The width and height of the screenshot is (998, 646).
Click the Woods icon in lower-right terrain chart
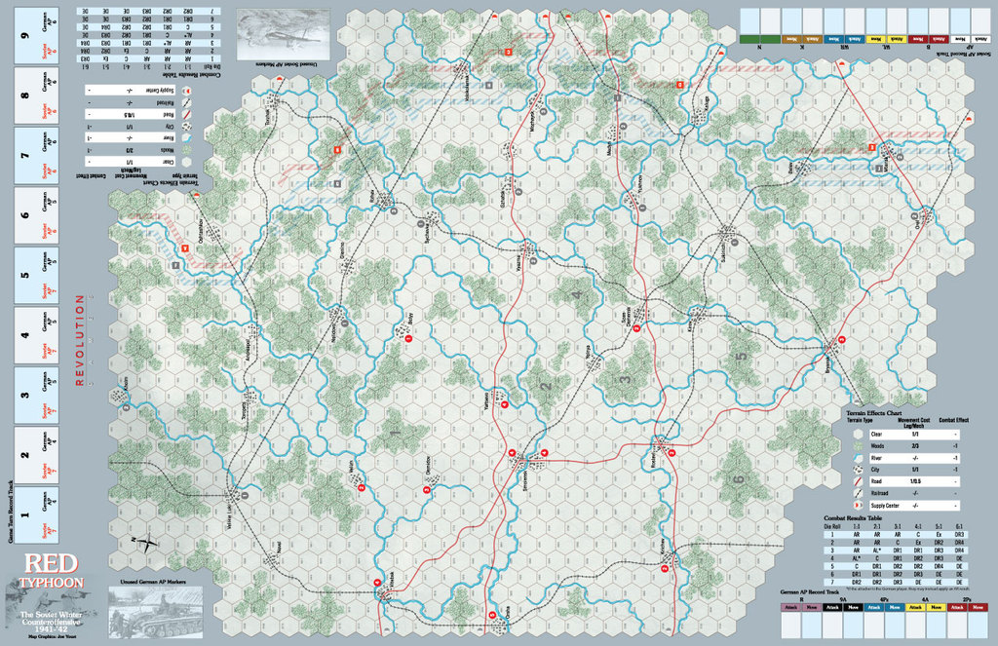858,446
